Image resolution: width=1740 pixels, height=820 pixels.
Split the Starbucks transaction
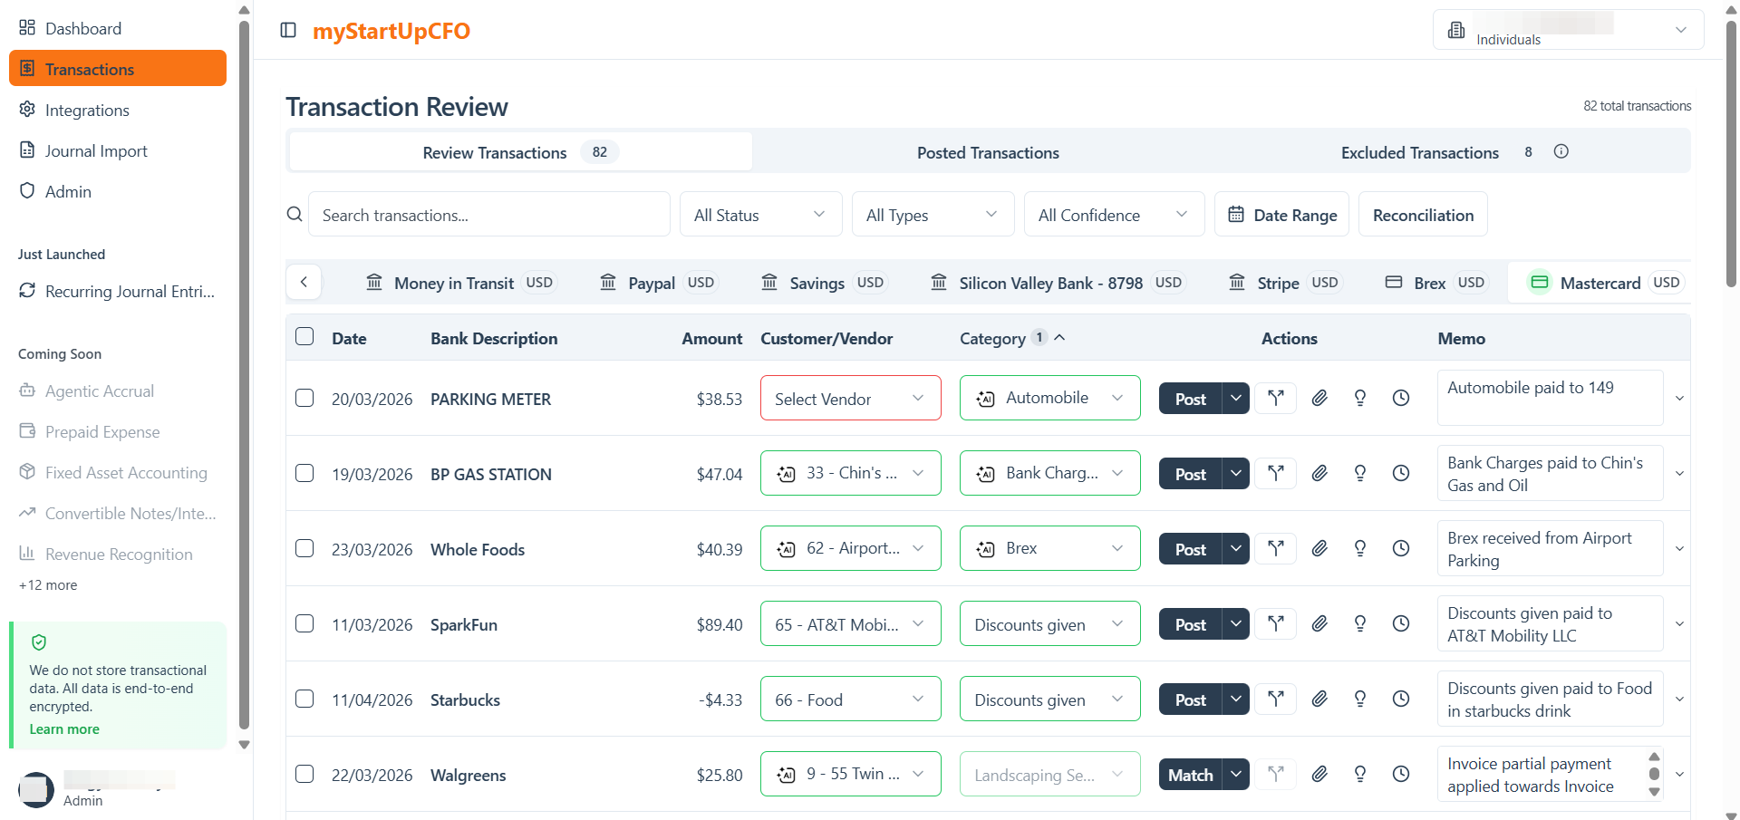coord(1276,699)
